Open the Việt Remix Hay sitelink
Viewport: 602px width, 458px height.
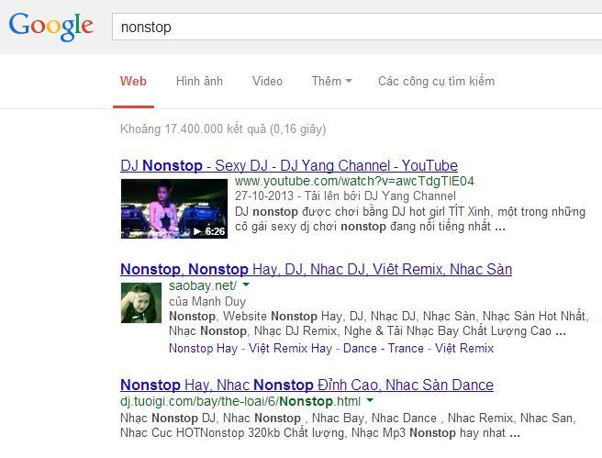290,348
